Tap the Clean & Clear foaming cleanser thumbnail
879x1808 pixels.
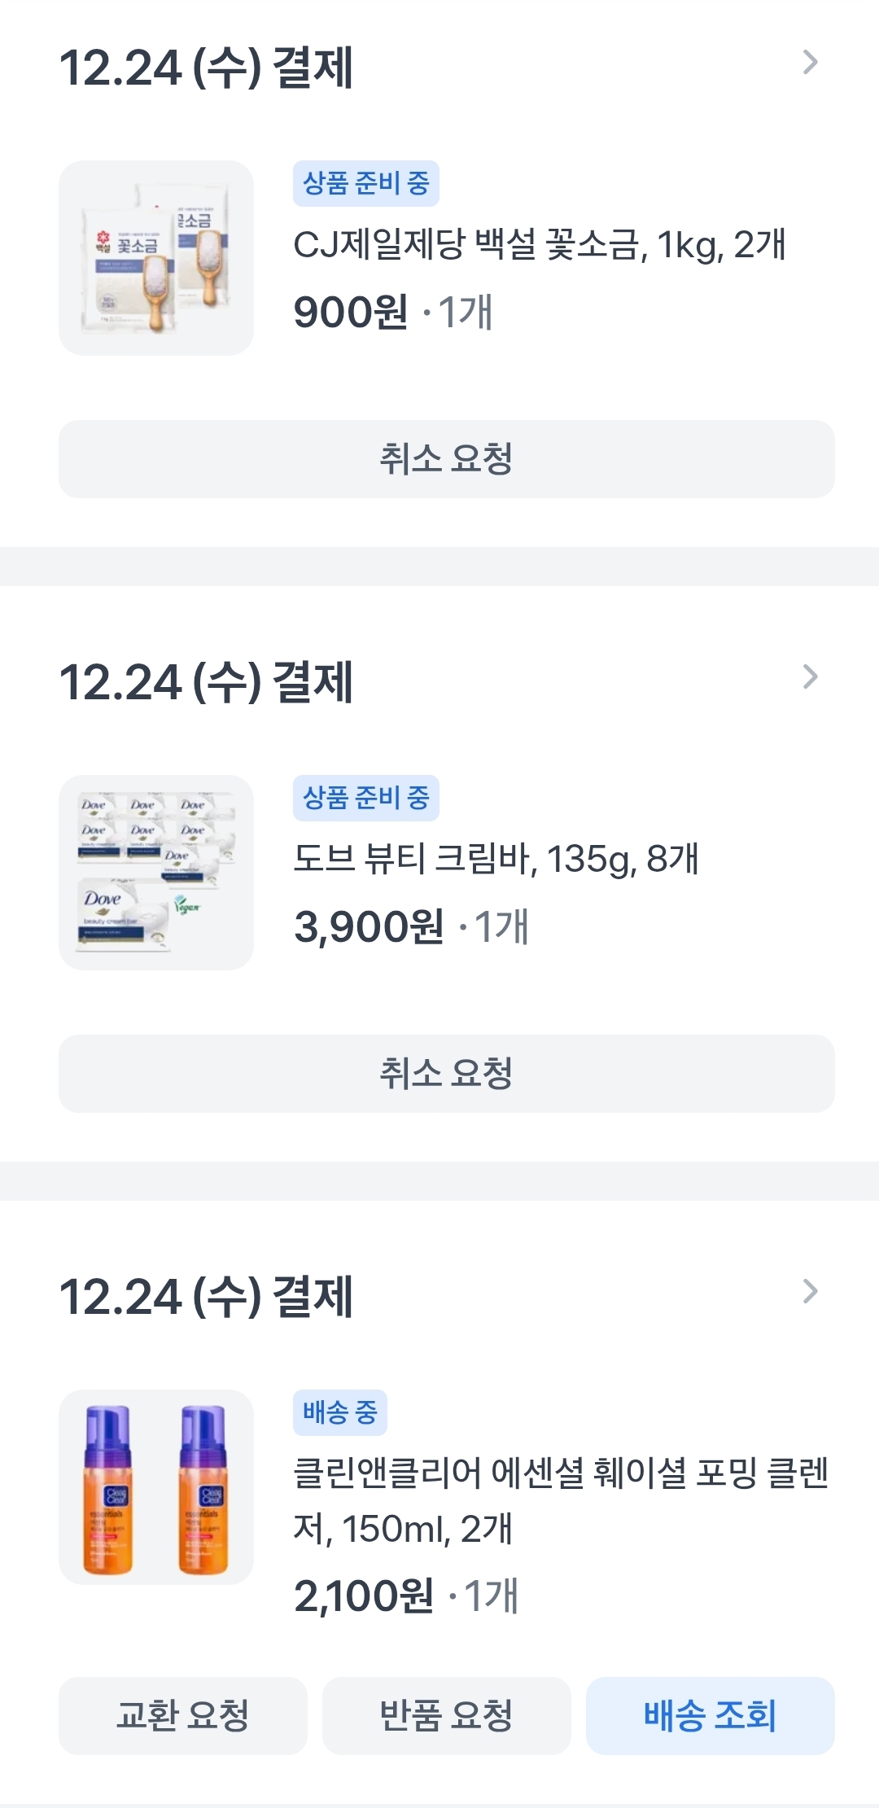(x=156, y=1487)
